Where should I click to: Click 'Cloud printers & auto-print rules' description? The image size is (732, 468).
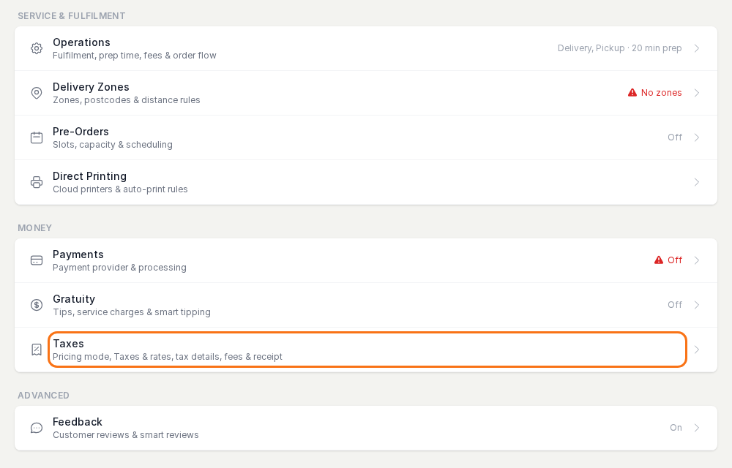pyautogui.click(x=120, y=189)
